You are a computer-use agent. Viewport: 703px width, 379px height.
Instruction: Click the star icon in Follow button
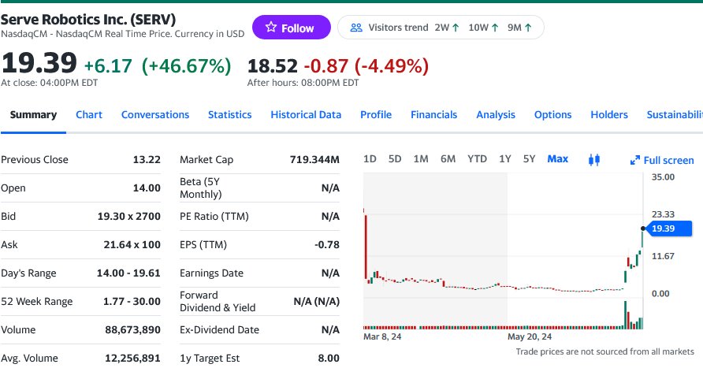click(271, 28)
